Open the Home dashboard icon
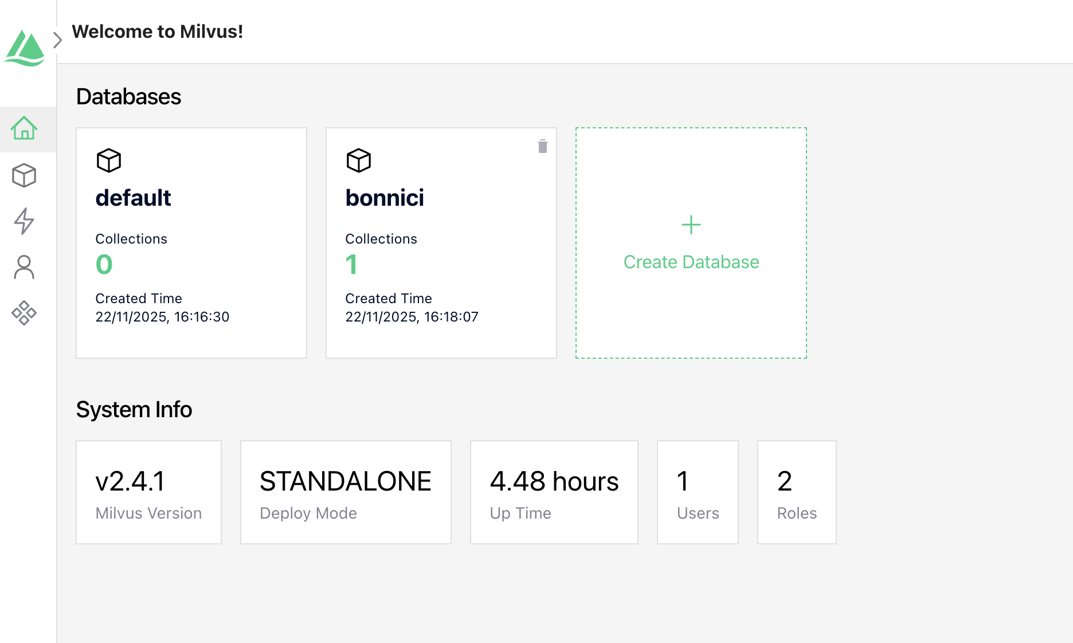 click(x=24, y=130)
